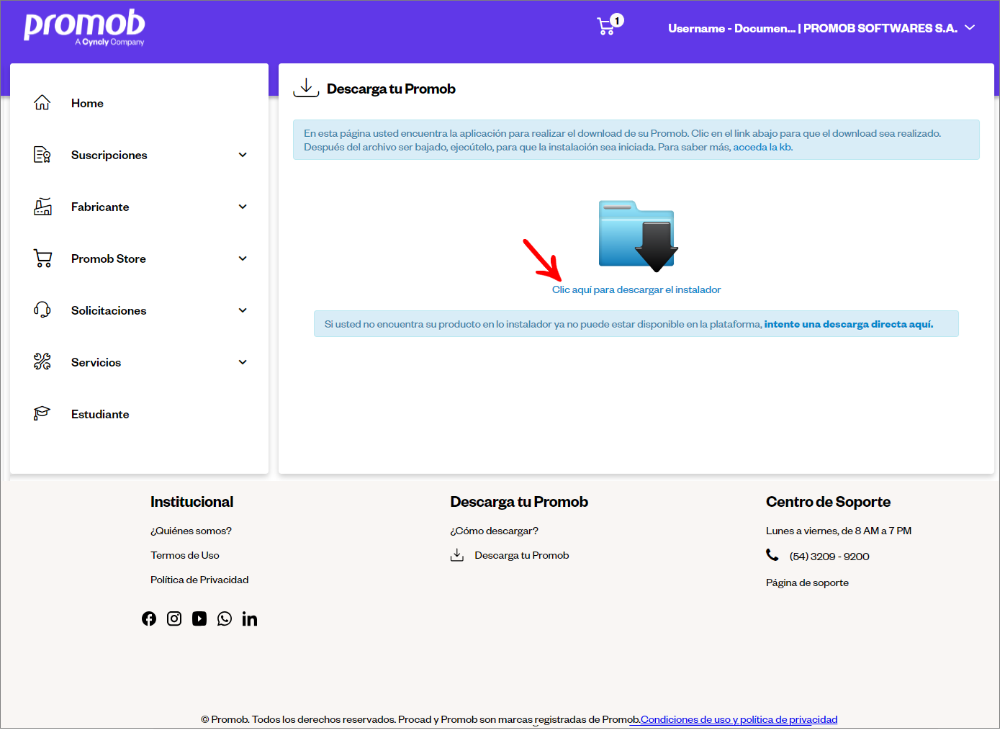Expand the Promob Store chevron
Screen dimensions: 1005x738
click(x=243, y=258)
